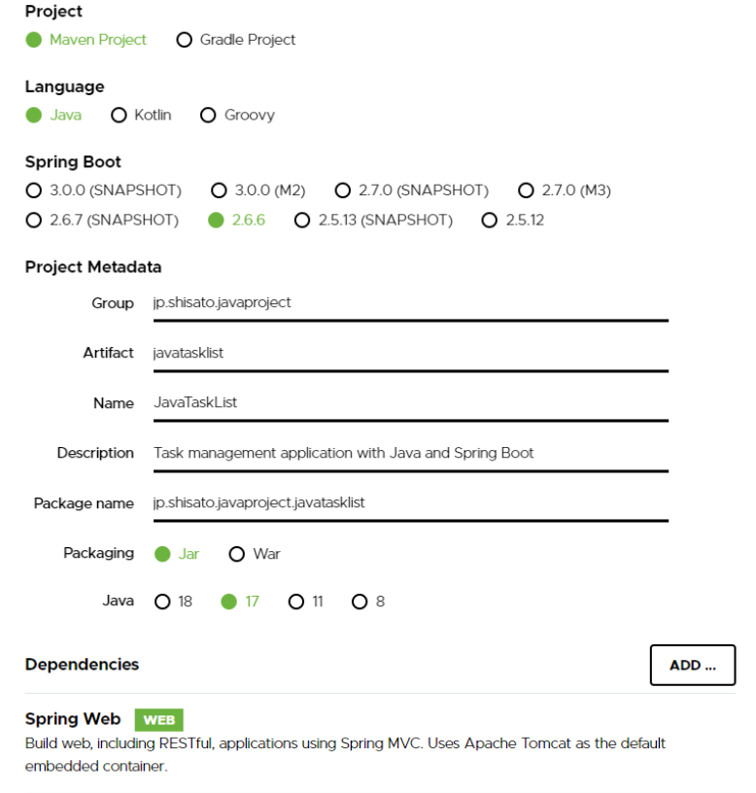
Task: Edit the Group field value
Action: [x=408, y=302]
